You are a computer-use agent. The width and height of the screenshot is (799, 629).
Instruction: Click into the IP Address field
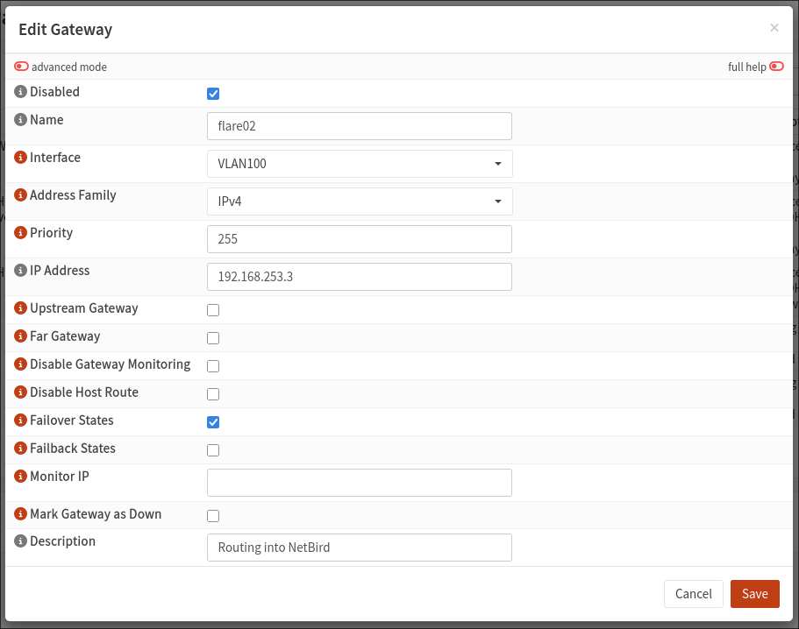(360, 277)
